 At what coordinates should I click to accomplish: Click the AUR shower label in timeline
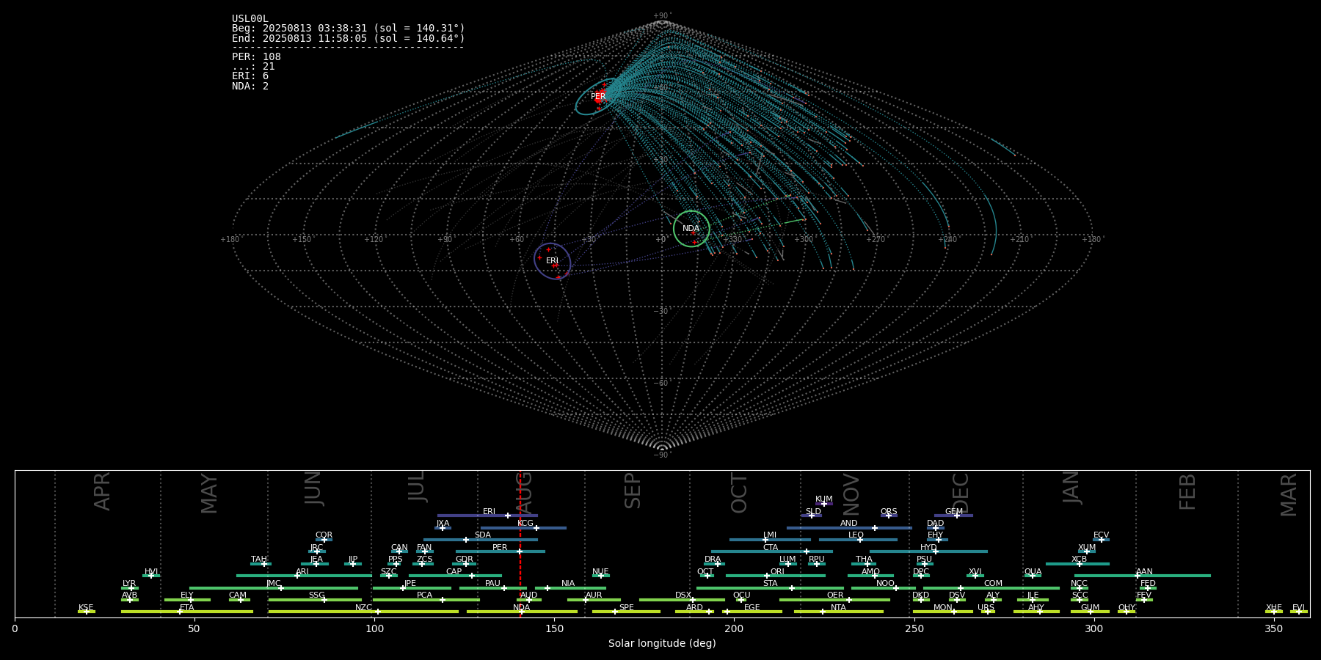click(x=594, y=595)
